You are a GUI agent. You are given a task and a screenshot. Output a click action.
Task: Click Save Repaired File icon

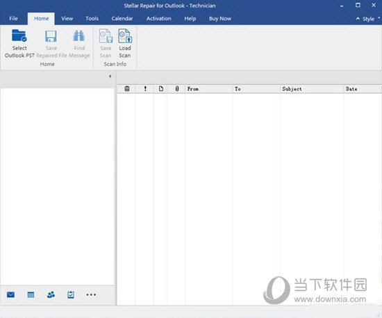(51, 36)
